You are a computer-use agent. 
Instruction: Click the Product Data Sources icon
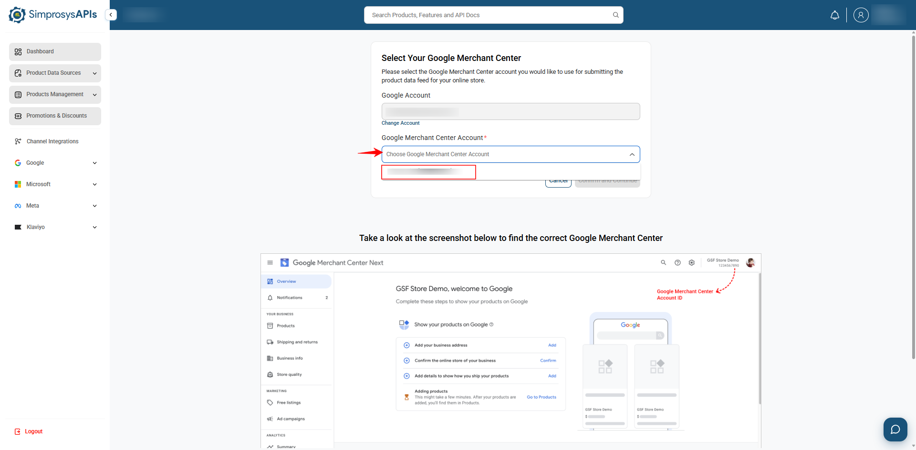[18, 73]
